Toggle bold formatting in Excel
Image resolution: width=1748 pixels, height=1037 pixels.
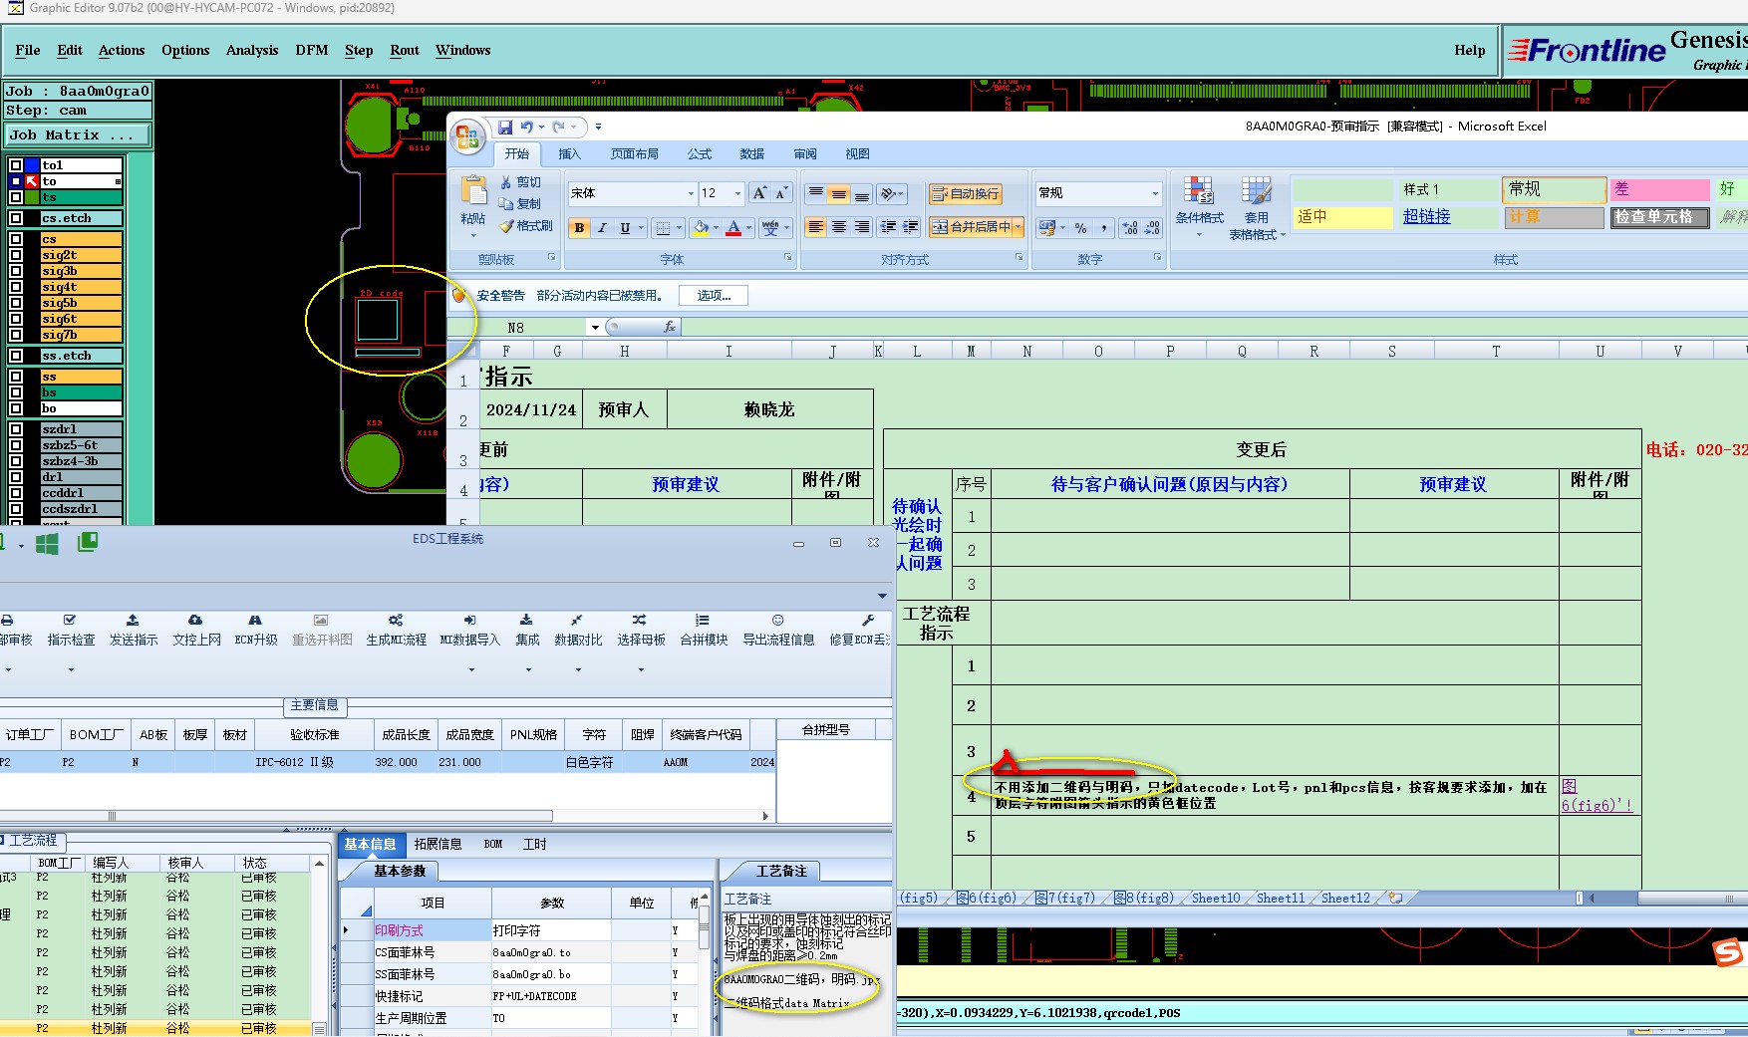click(x=580, y=228)
